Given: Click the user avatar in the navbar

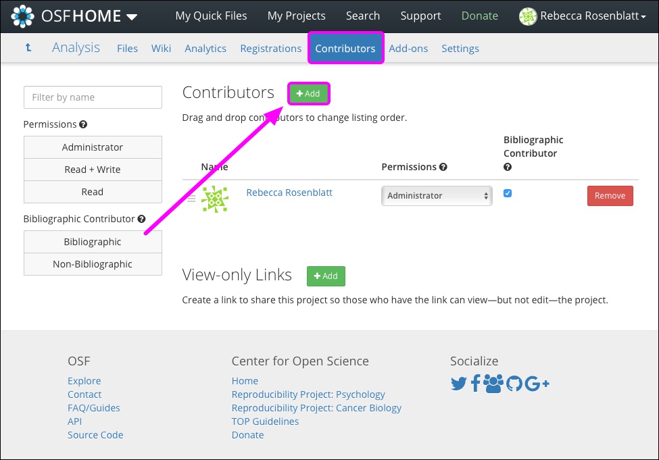Looking at the screenshot, I should pyautogui.click(x=528, y=16).
